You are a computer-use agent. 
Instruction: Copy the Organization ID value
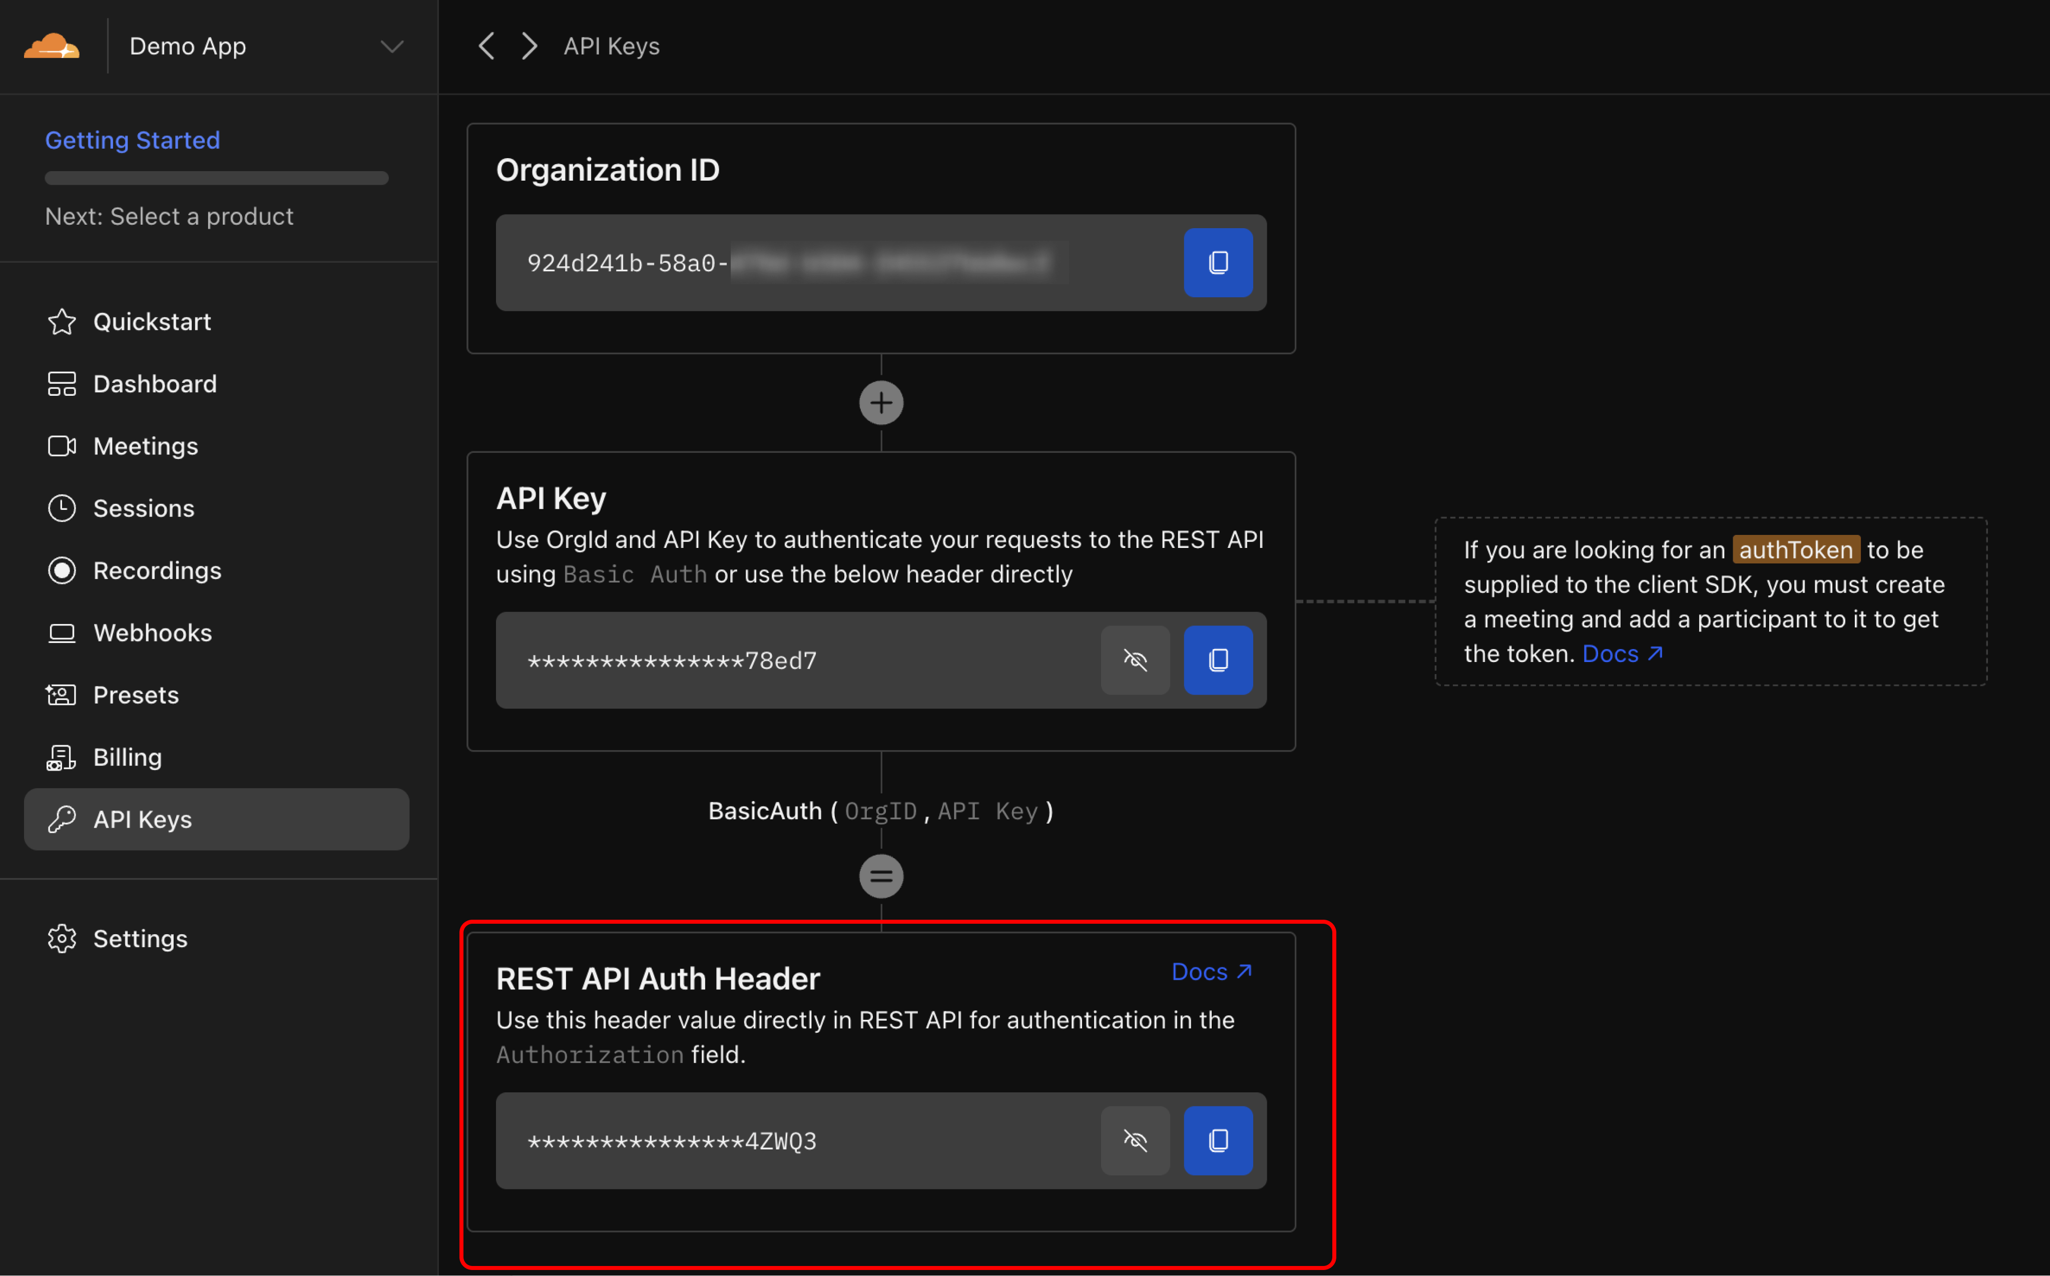pos(1218,263)
